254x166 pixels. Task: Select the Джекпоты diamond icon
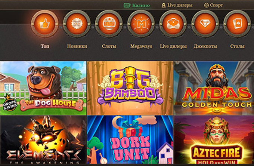[205, 24]
